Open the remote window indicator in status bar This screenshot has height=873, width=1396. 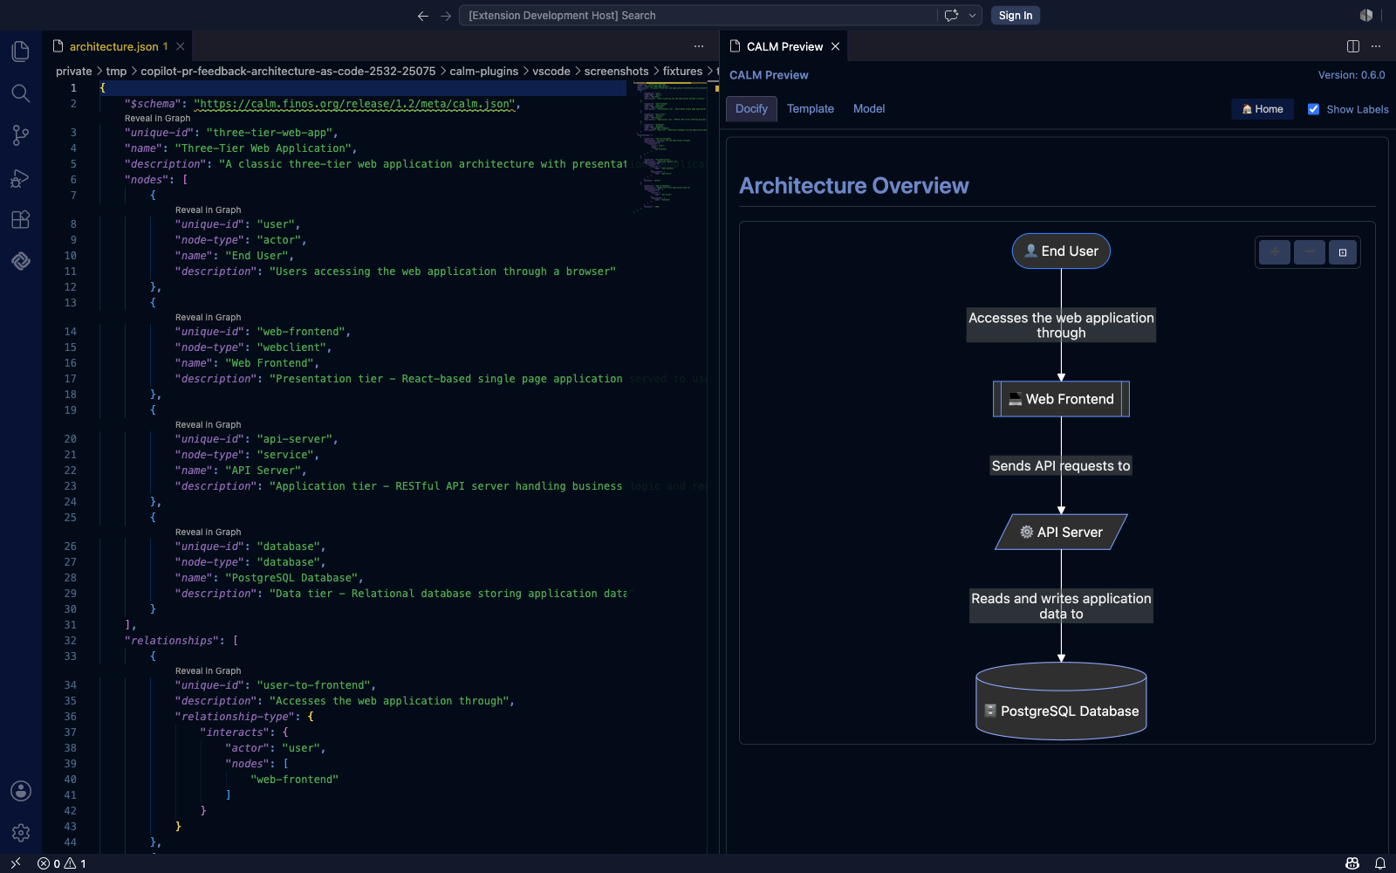coord(16,863)
